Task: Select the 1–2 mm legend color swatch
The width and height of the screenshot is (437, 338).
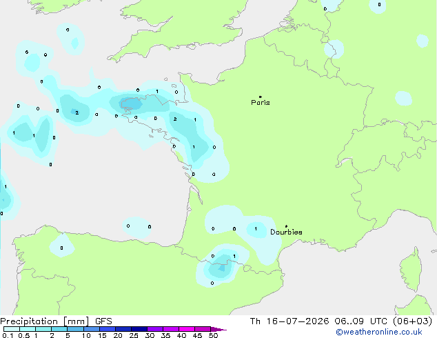Action: [x=43, y=329]
